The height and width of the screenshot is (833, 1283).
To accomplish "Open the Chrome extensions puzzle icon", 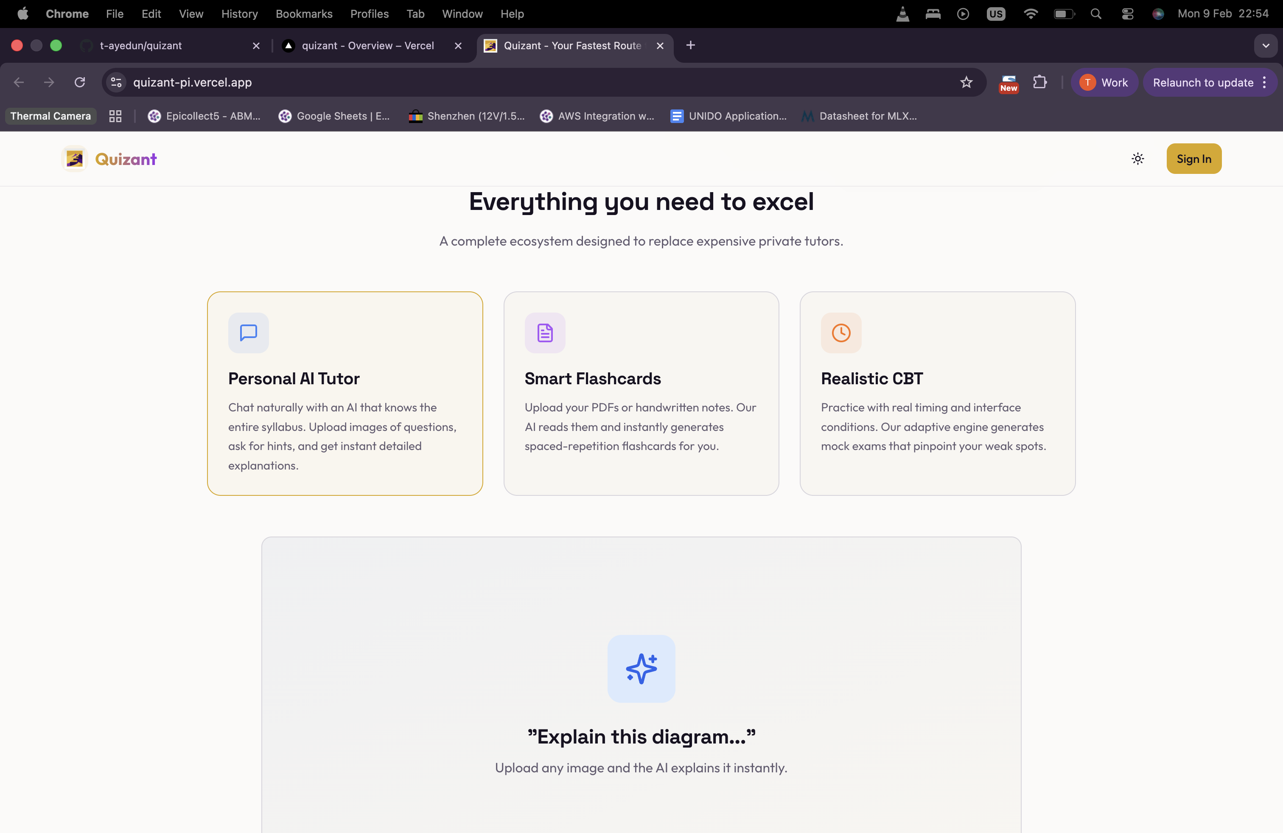I will [1040, 82].
